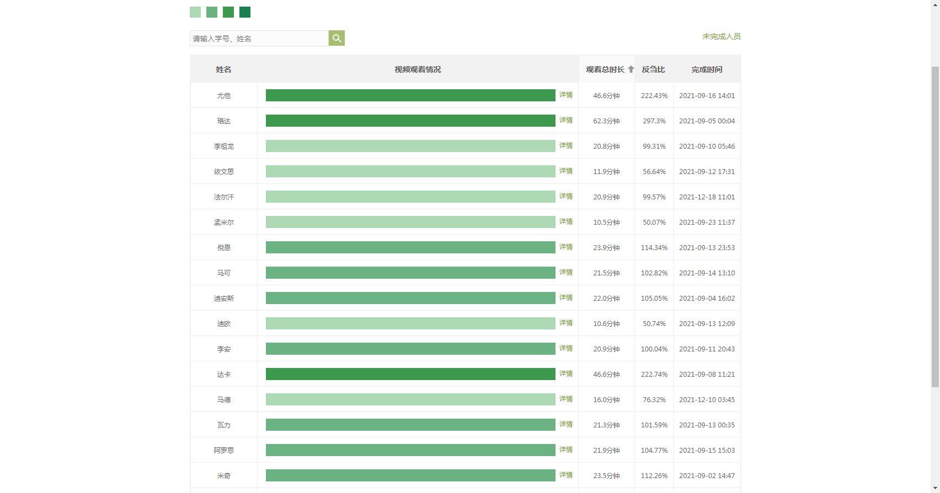View 详情 in the 倪恩 row
Image resolution: width=940 pixels, height=493 pixels.
566,247
